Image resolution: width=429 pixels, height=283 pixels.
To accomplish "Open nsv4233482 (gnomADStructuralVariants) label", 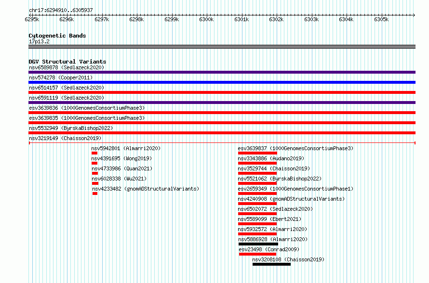I will point(146,189).
